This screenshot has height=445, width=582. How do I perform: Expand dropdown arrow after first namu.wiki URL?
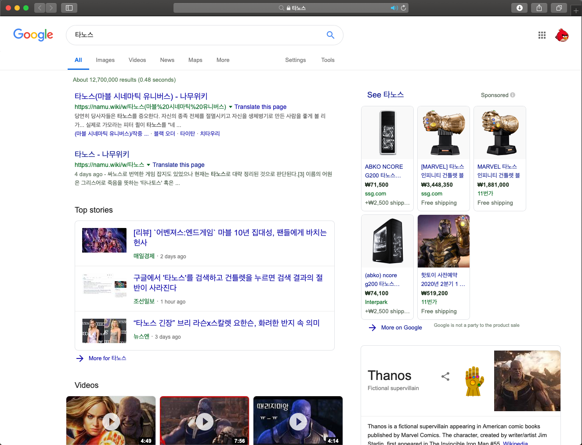tap(231, 107)
